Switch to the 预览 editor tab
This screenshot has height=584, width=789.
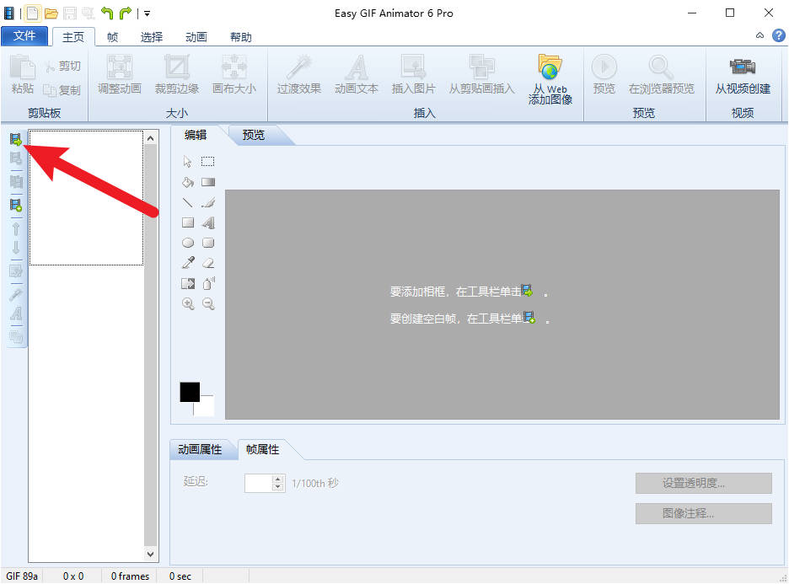point(253,135)
